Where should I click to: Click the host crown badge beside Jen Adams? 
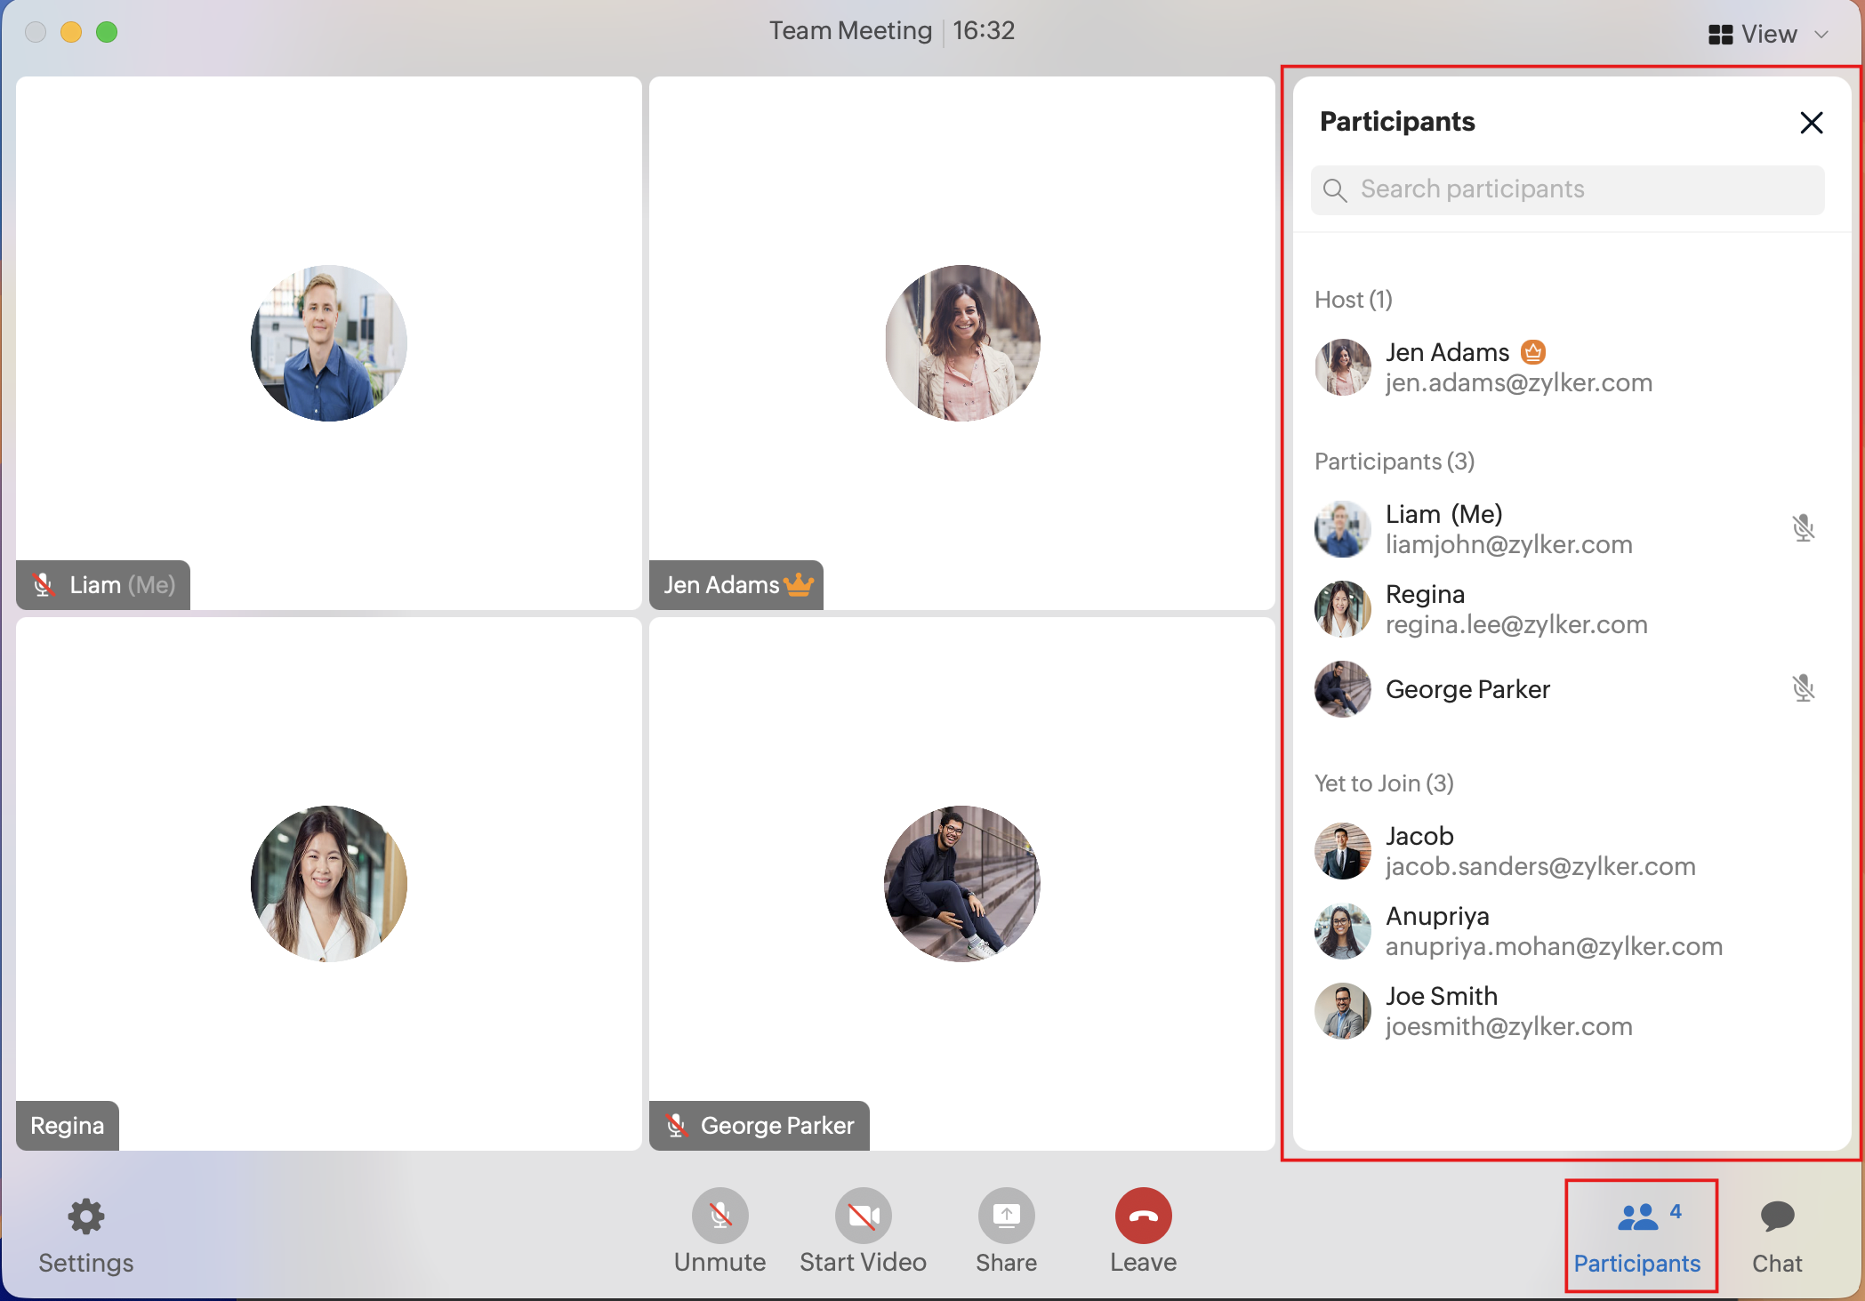coord(1533,352)
